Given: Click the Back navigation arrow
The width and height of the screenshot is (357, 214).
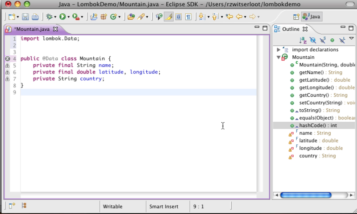Looking at the screenshot, I should [239, 17].
